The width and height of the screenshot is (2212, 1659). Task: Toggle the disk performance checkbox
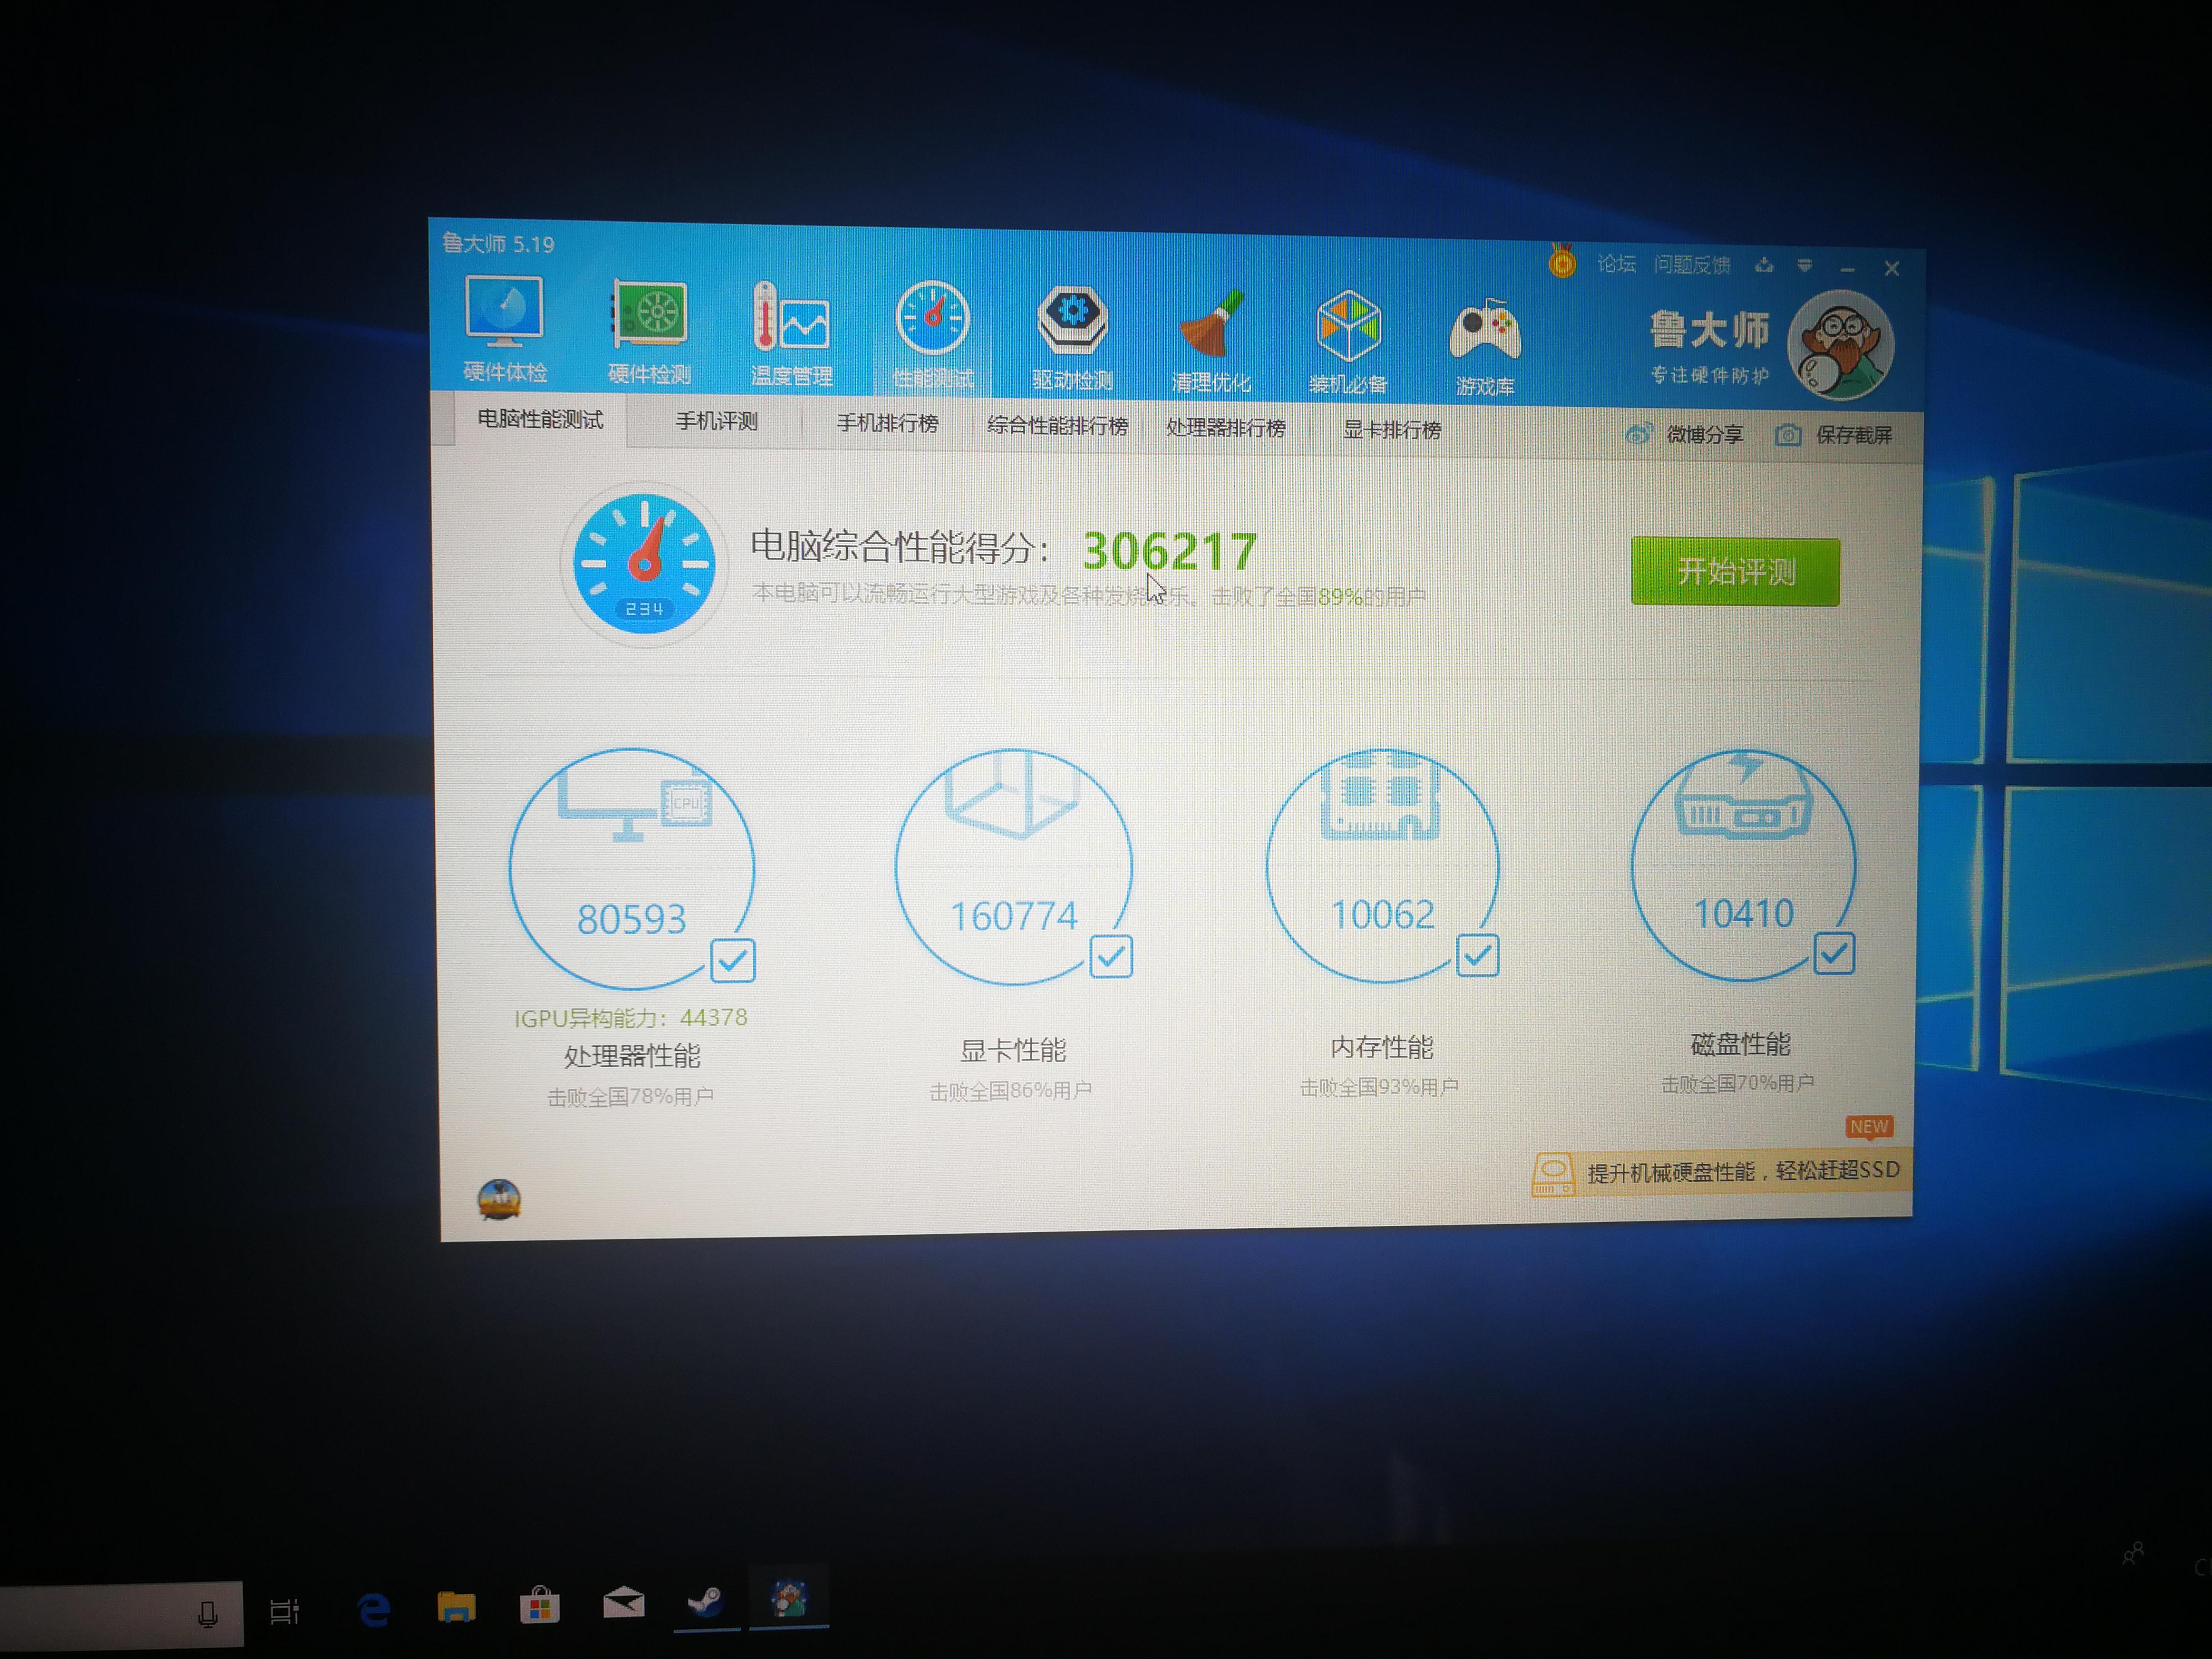1834,953
